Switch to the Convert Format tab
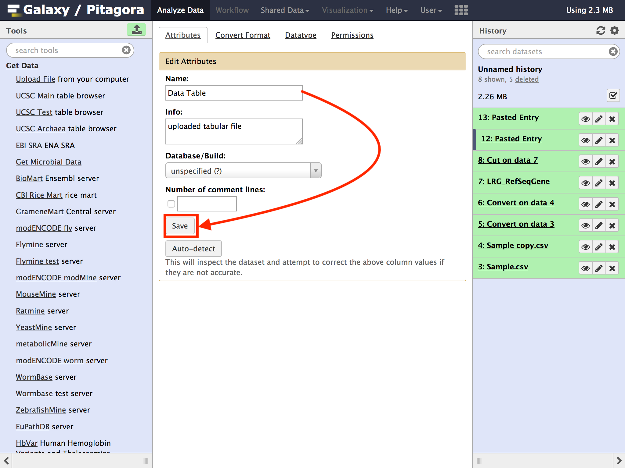Viewport: 625px width, 468px height. 243,35
